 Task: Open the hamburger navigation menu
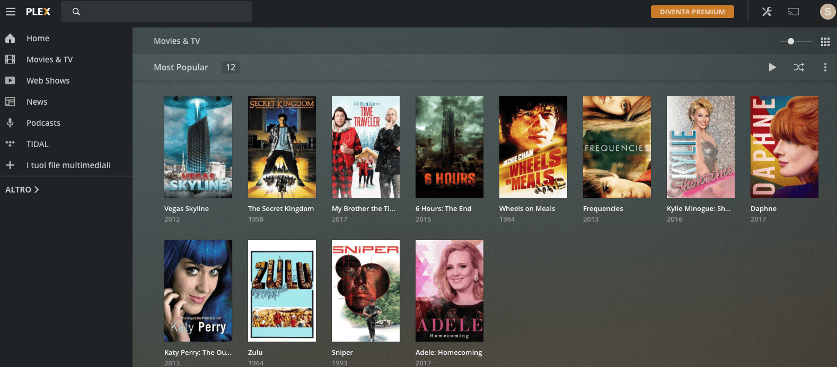pos(11,12)
